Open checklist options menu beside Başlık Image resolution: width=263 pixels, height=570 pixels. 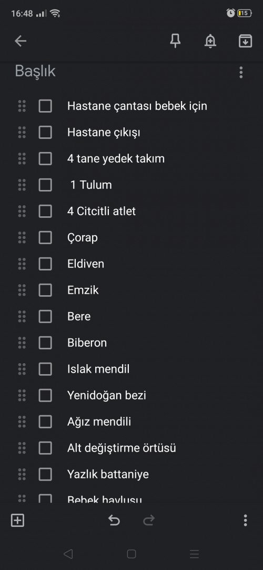[241, 72]
